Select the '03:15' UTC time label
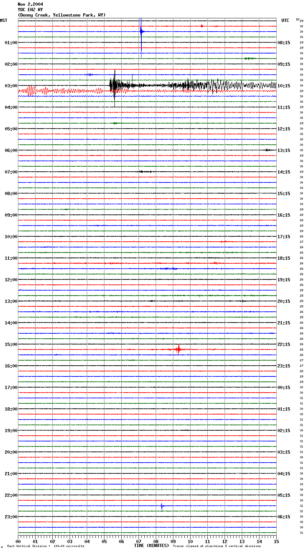Viewport: 305px width, 551px height. (x=284, y=452)
